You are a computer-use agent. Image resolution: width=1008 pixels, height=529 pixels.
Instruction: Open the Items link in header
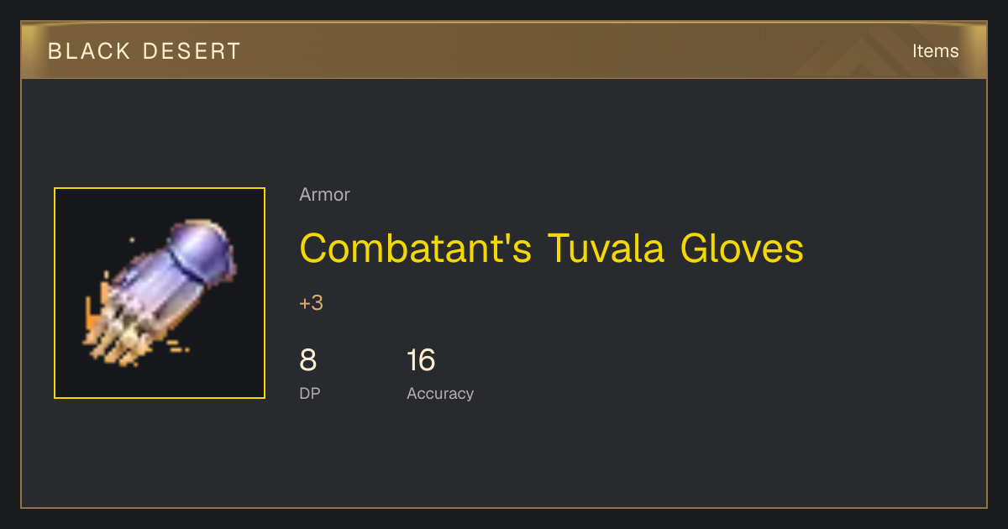click(935, 51)
